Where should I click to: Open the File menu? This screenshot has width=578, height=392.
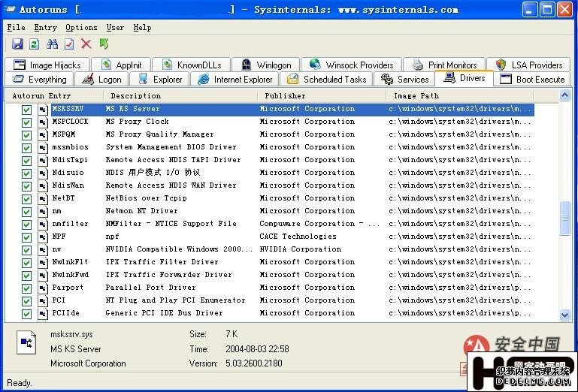click(17, 27)
